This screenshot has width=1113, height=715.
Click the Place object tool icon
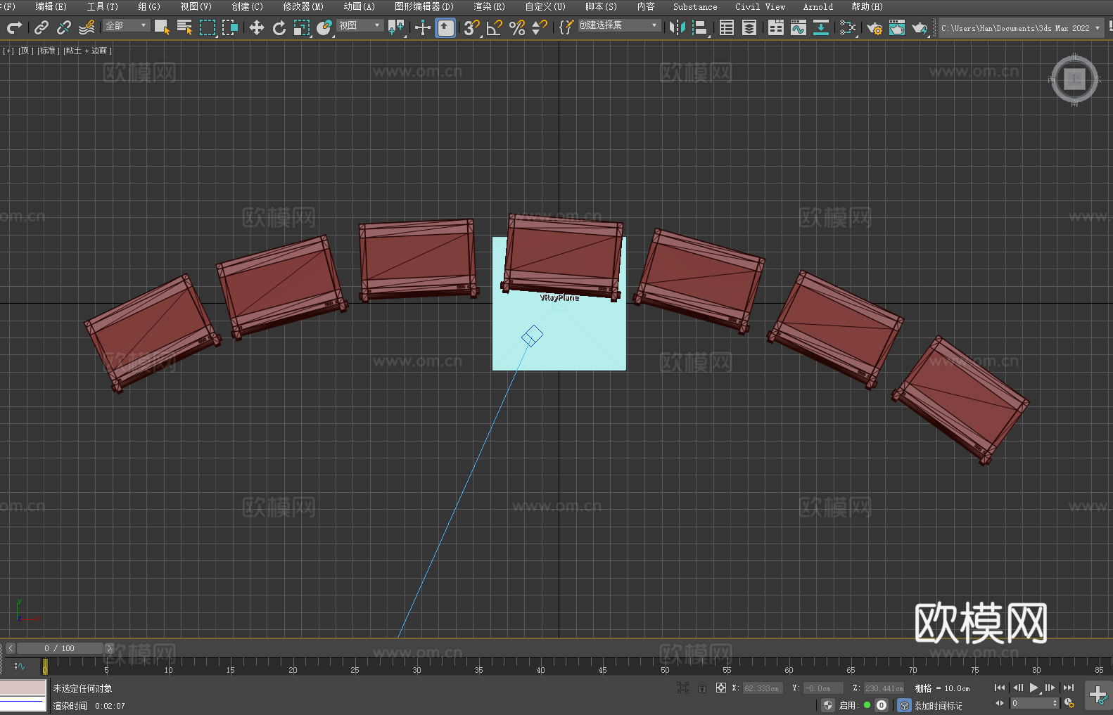324,27
